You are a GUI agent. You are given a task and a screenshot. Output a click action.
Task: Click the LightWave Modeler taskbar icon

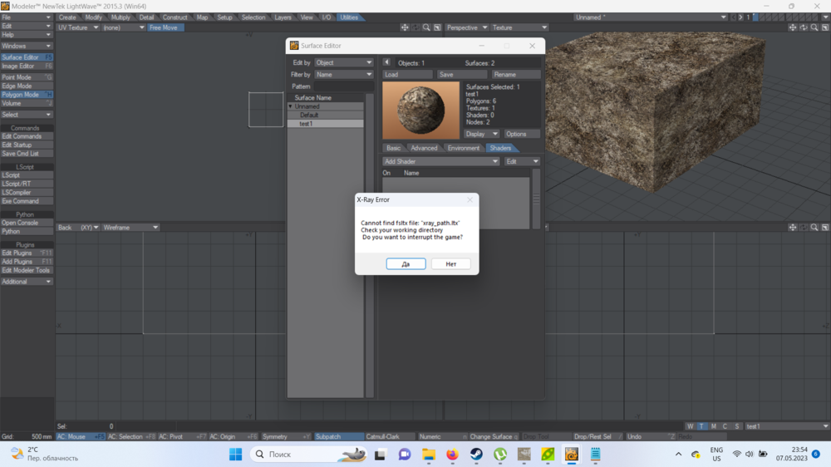[572, 455]
